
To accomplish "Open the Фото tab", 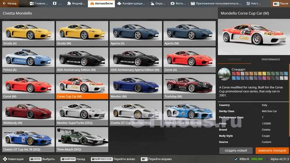I will point(178,4).
